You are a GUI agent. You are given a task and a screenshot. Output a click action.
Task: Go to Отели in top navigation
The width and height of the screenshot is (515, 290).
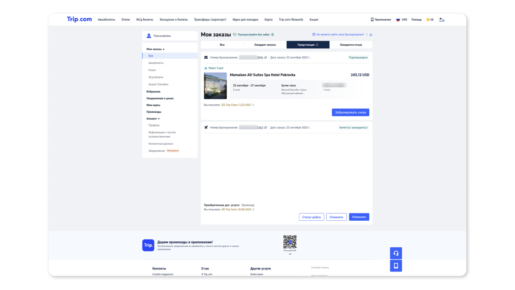[x=126, y=19]
